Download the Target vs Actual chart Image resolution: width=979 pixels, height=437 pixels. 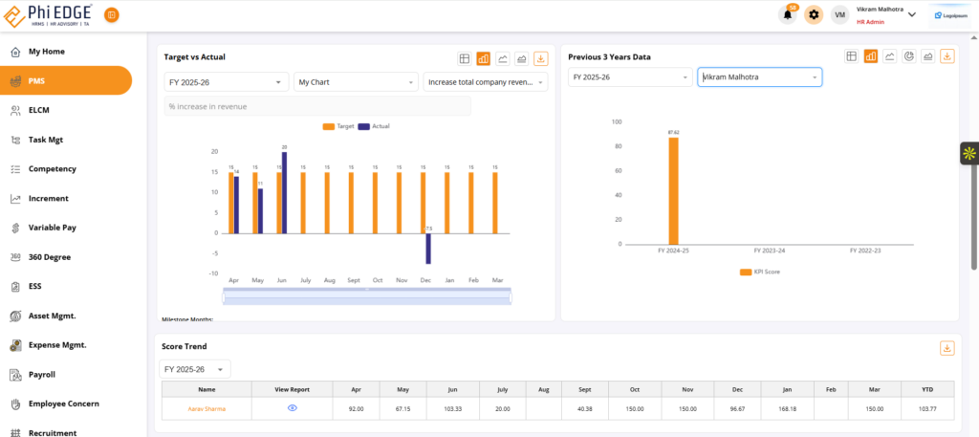[x=541, y=58]
